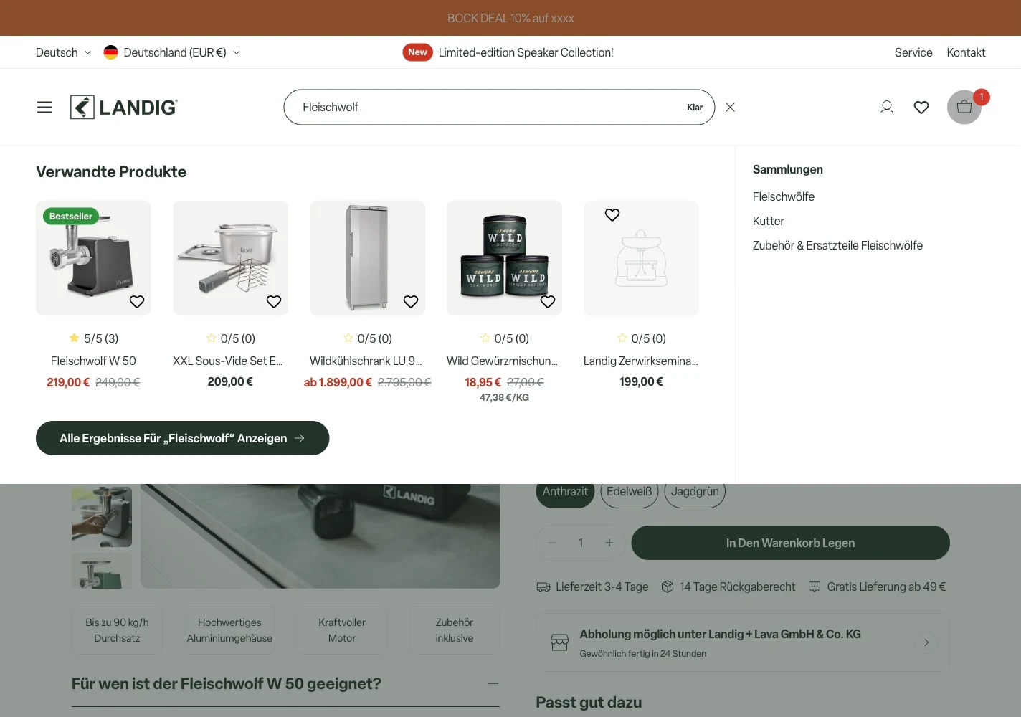This screenshot has width=1021, height=717.
Task: Select the hand-feeding grinder gallery thumbnail
Action: tap(102, 516)
